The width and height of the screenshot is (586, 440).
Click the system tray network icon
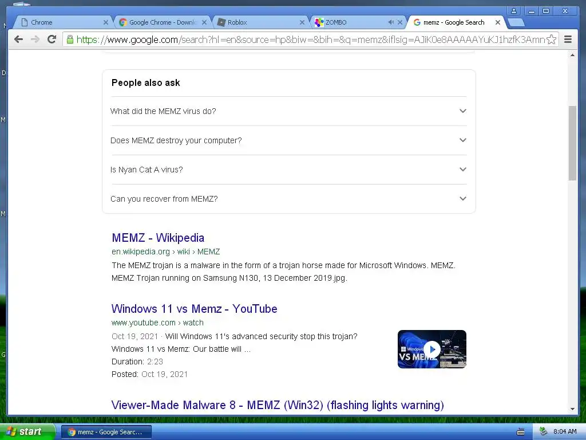pyautogui.click(x=544, y=431)
